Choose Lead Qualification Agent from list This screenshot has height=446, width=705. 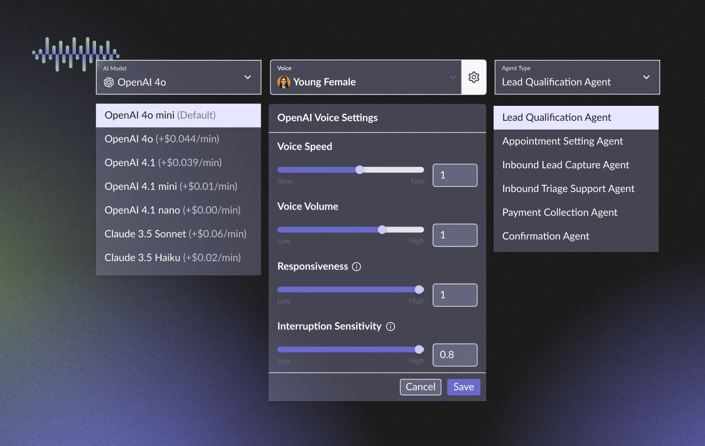pos(576,118)
